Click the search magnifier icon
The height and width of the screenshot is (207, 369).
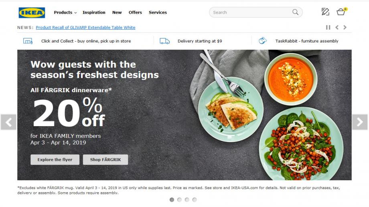295,12
